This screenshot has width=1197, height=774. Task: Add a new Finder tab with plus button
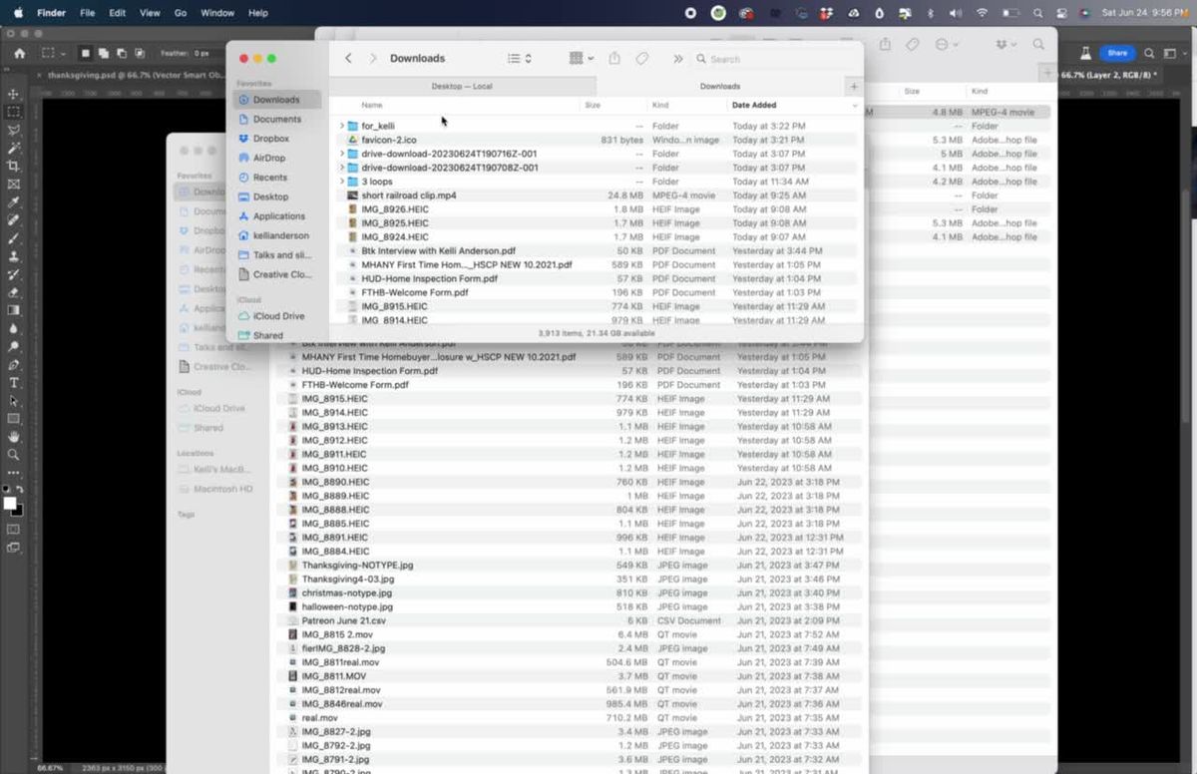coord(853,87)
